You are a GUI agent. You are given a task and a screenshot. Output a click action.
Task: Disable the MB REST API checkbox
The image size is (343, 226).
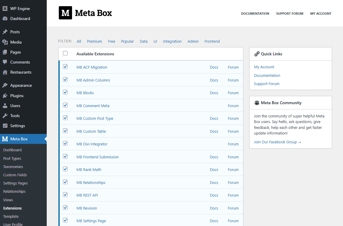click(65, 195)
